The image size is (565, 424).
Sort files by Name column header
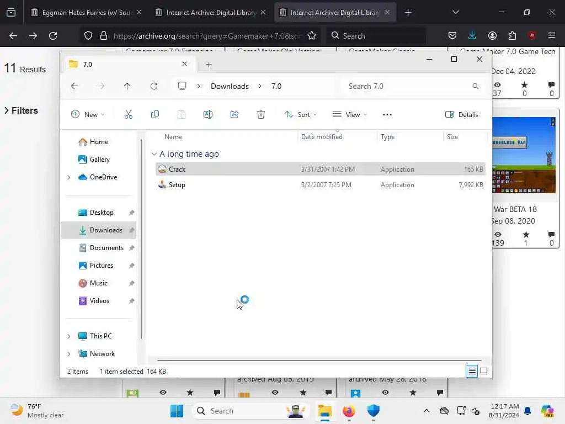173,137
